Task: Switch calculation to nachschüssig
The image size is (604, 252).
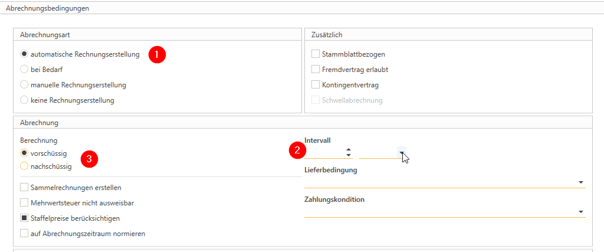Action: click(25, 166)
